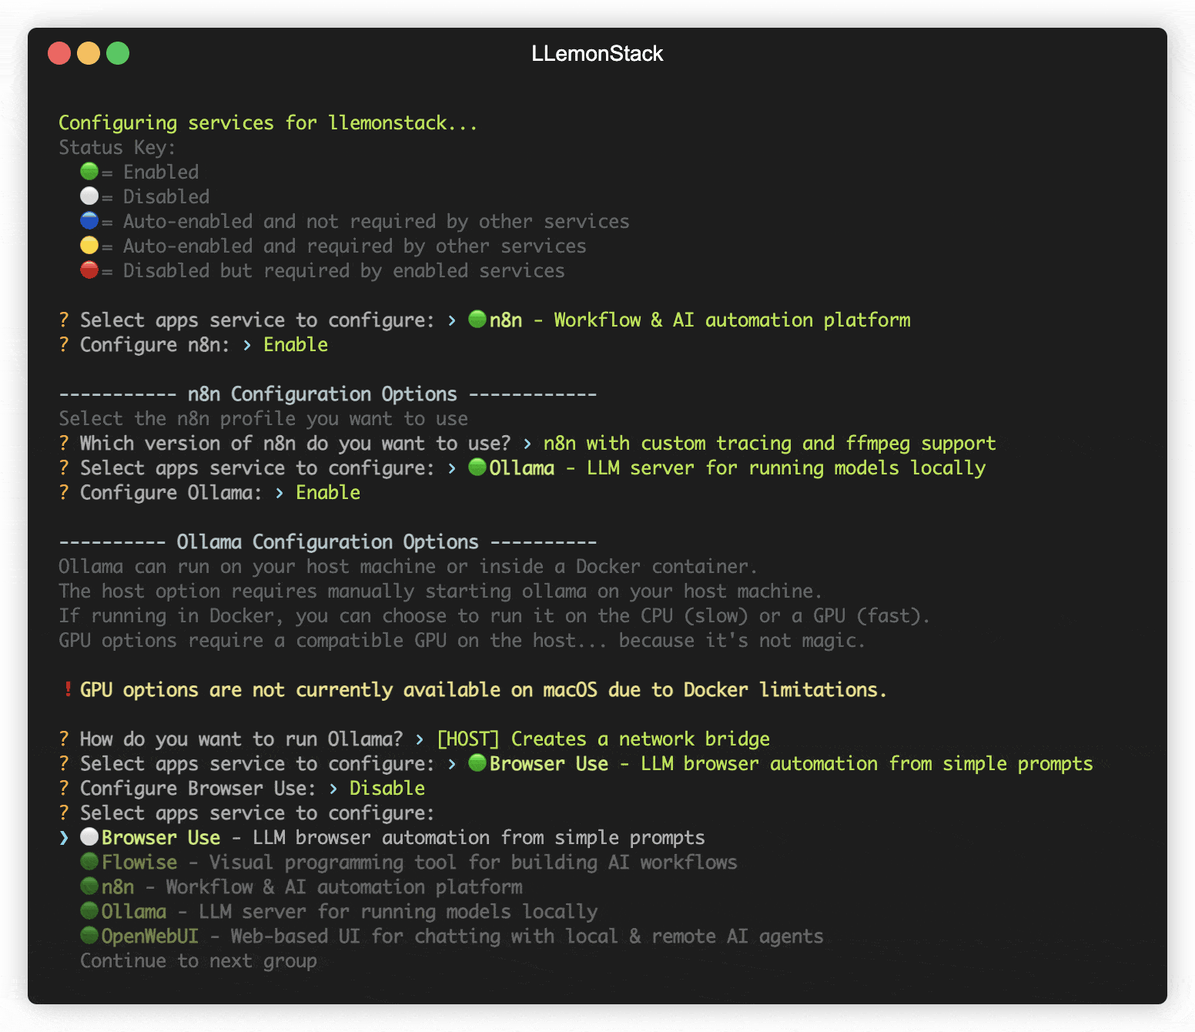The width and height of the screenshot is (1195, 1032).
Task: Click 'Which version of n8n do you want to use?'
Action: (295, 443)
